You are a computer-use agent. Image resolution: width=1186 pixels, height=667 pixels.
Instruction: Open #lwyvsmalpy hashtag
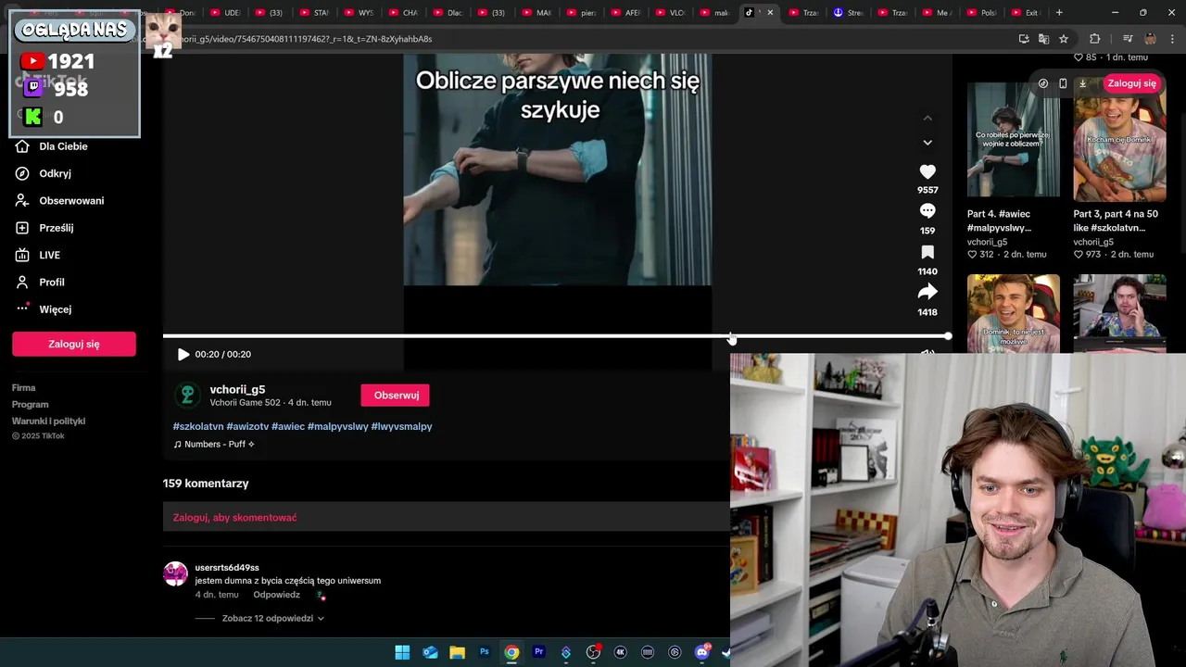pyautogui.click(x=402, y=426)
